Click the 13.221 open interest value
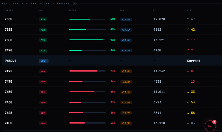The image size is (222, 132). pyautogui.click(x=159, y=40)
